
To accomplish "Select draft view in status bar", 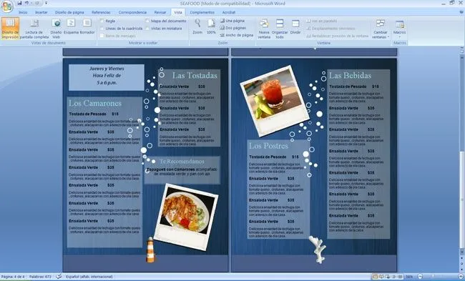I will [400, 277].
